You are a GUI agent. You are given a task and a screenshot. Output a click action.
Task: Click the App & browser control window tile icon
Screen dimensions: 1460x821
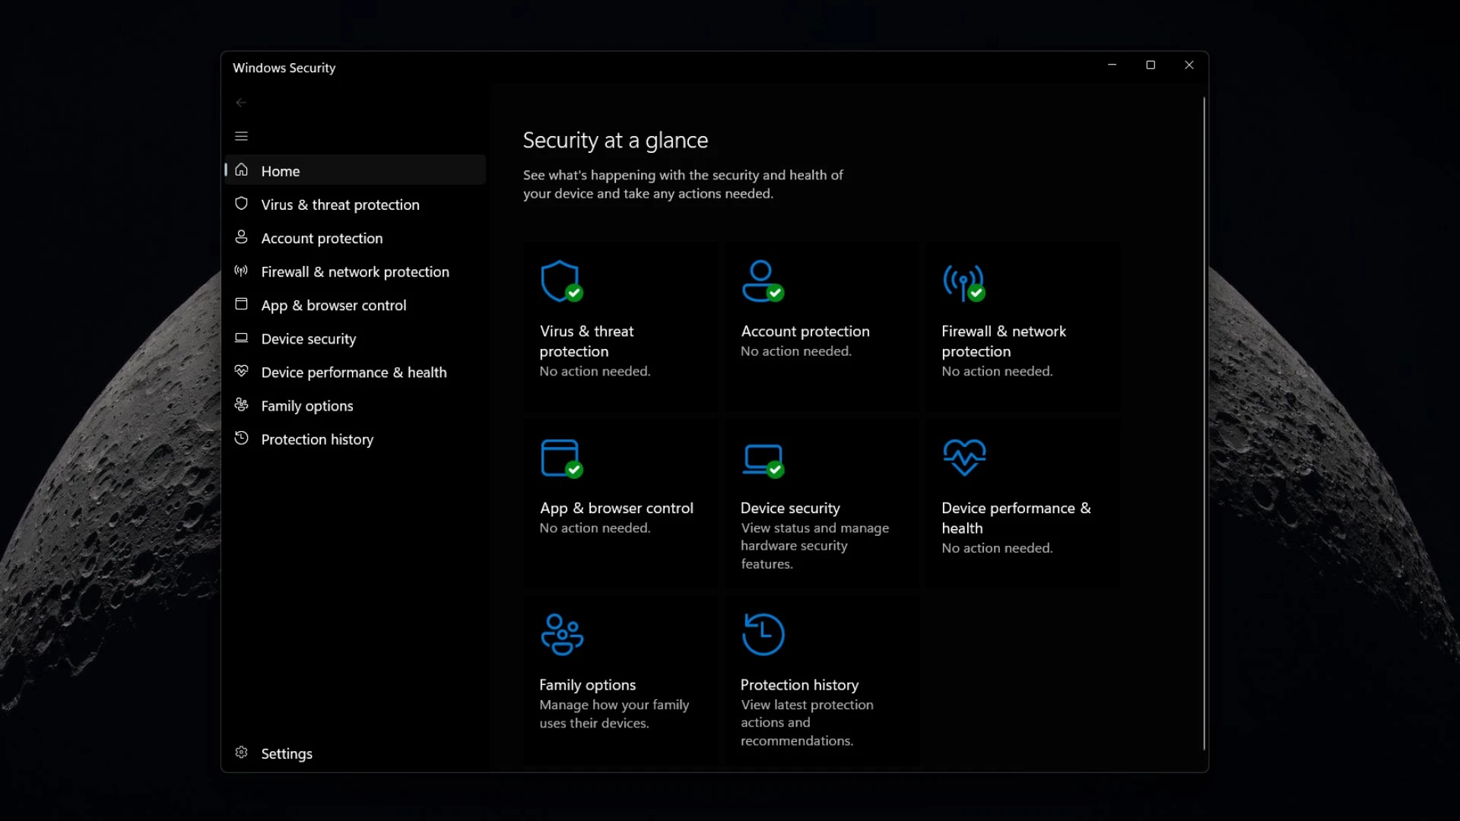[x=560, y=458]
